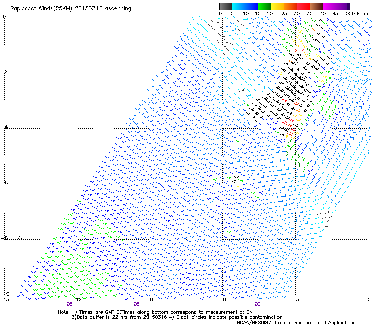The height and width of the screenshot is (326, 372).
Task: Select the '-4' latitude axis label
Action: (x=4, y=127)
